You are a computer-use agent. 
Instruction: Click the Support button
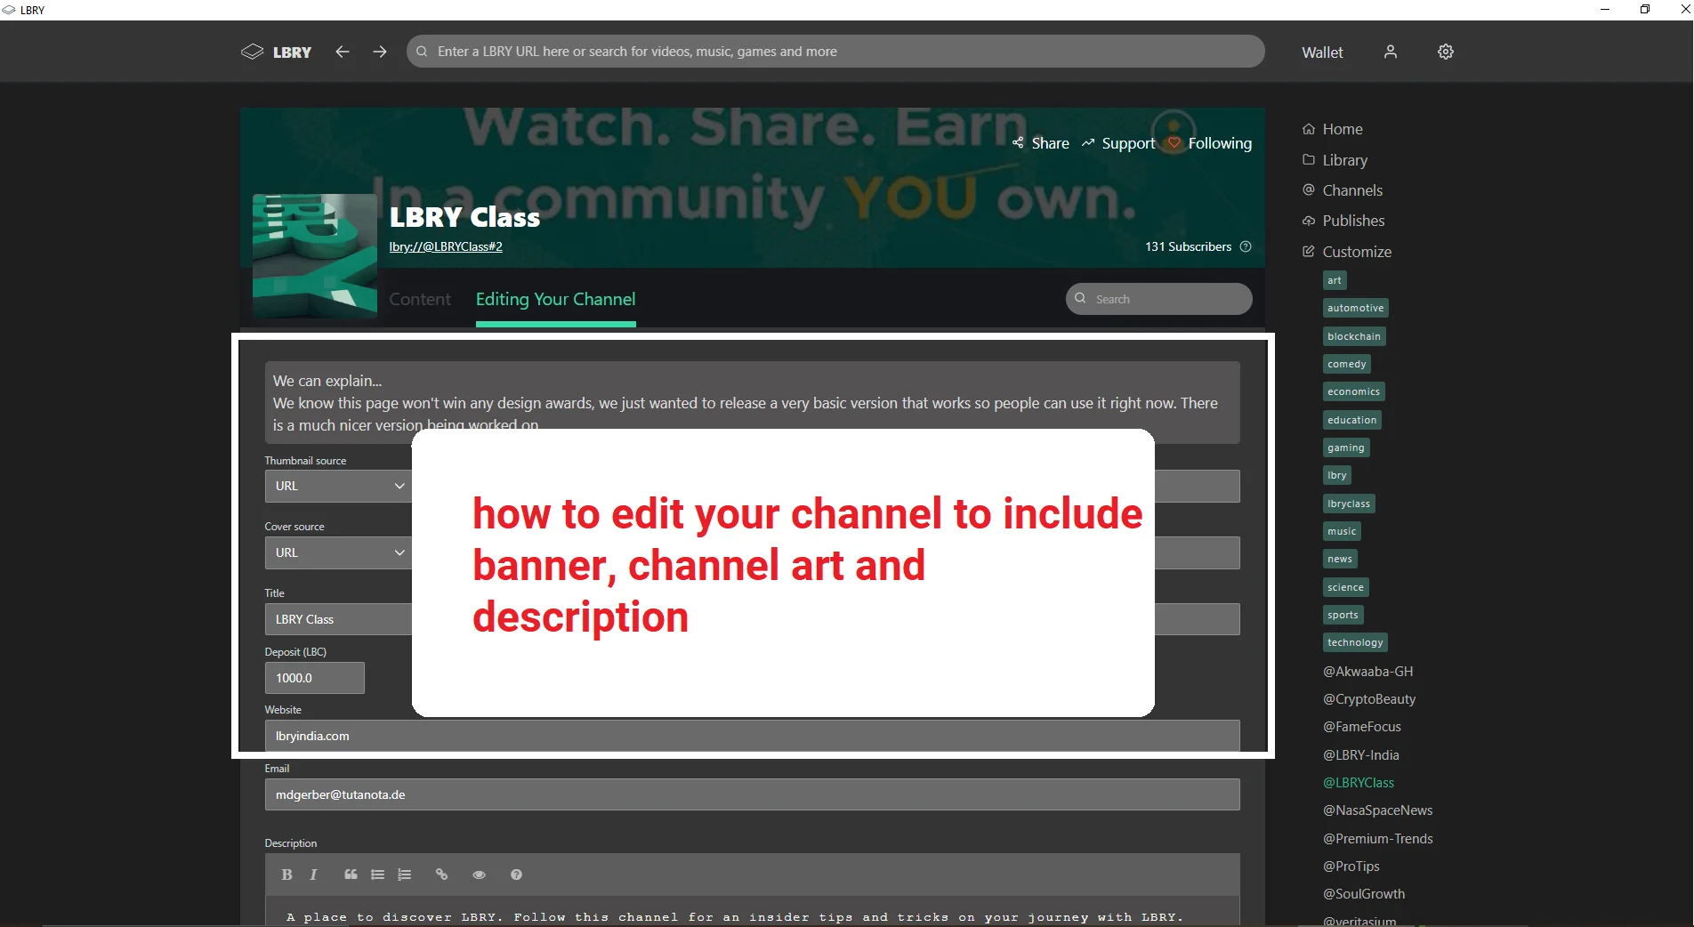coord(1118,143)
